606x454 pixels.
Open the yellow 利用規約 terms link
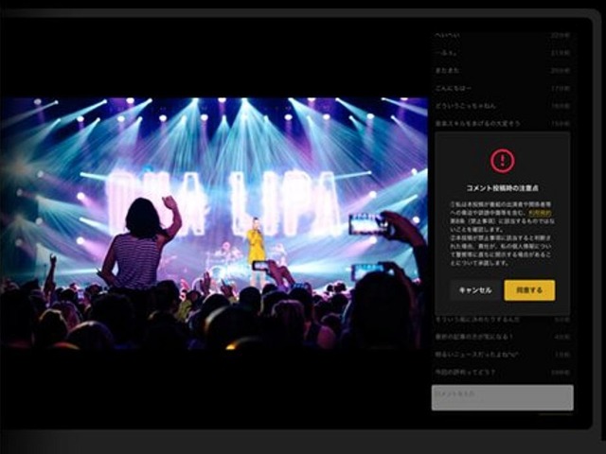pos(541,213)
